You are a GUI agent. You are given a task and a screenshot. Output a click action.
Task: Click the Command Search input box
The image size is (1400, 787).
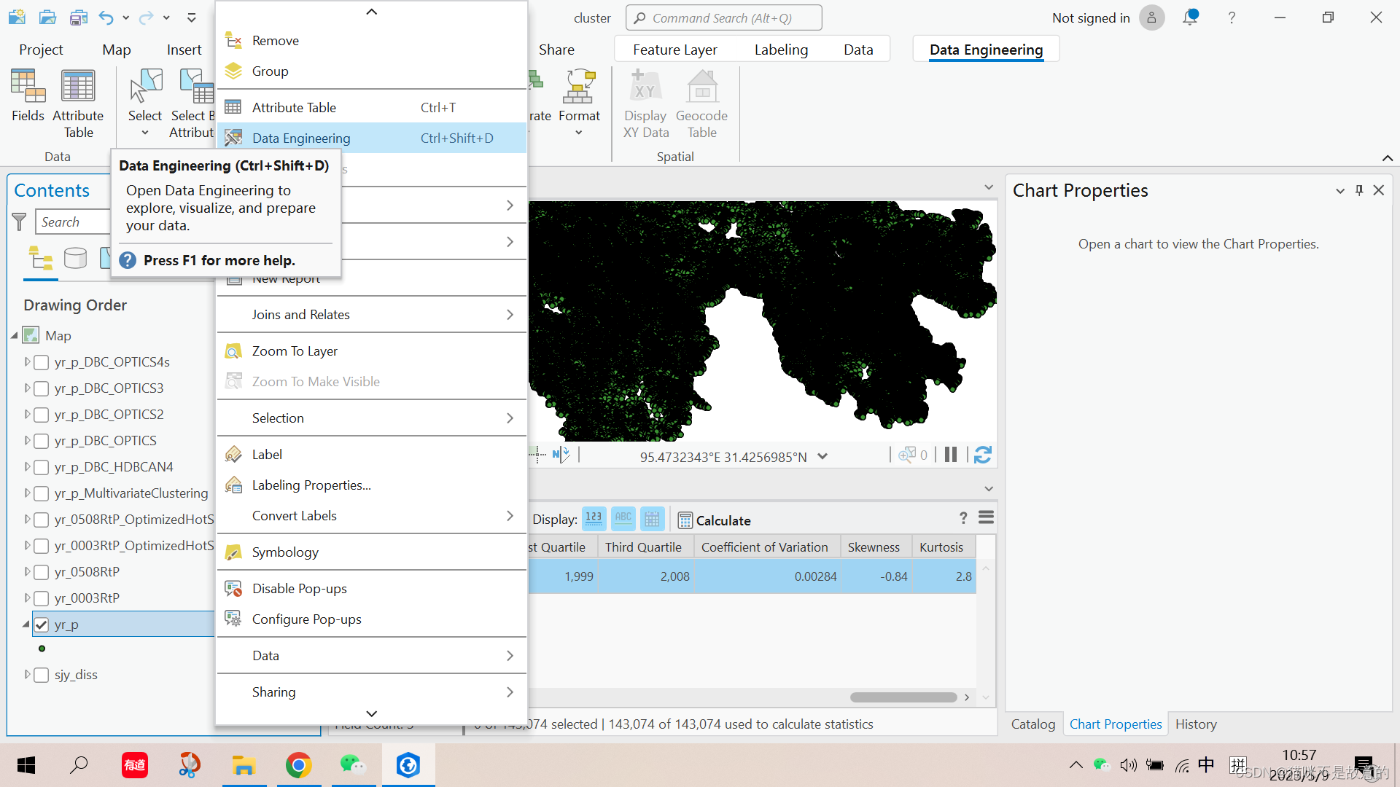pyautogui.click(x=724, y=18)
